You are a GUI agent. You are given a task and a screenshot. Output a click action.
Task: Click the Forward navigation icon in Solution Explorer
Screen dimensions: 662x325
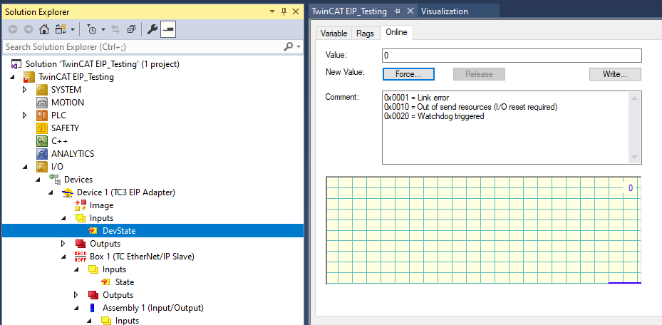click(x=29, y=29)
